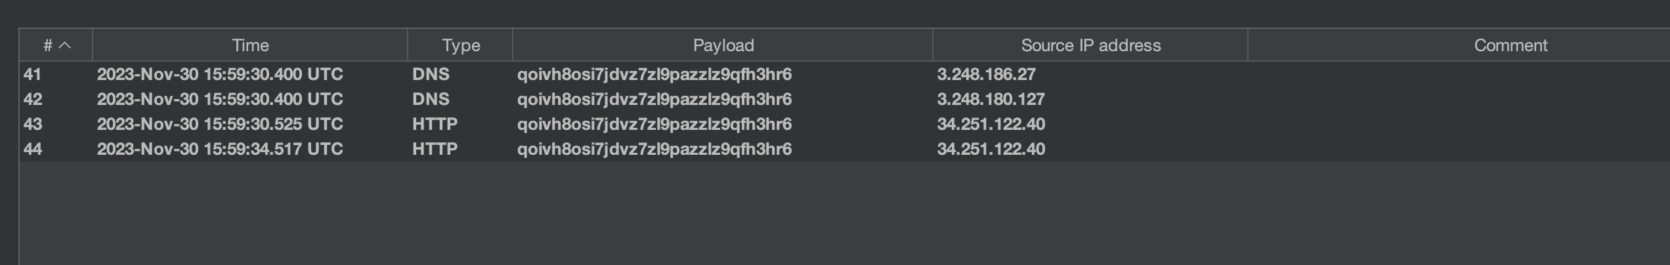Select interaction row number 44
This screenshot has width=1670, height=265.
pyautogui.click(x=33, y=149)
